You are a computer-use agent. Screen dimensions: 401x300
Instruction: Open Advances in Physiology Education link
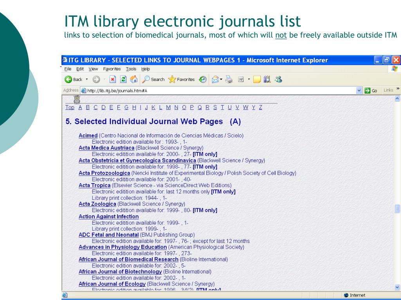[123, 247]
